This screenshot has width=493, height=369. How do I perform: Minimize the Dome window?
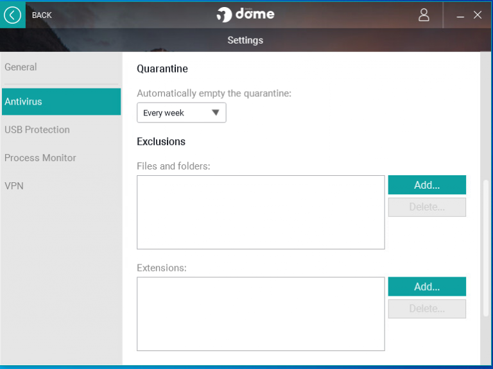(x=460, y=15)
